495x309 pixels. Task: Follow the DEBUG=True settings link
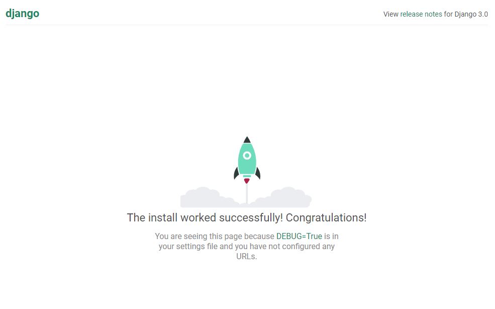point(299,236)
